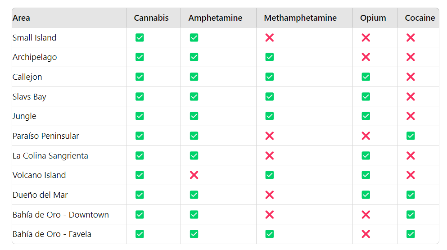This screenshot has height=250, width=447.
Task: Click Bahía de Oro - Favela Opium cross
Action: [x=366, y=234]
